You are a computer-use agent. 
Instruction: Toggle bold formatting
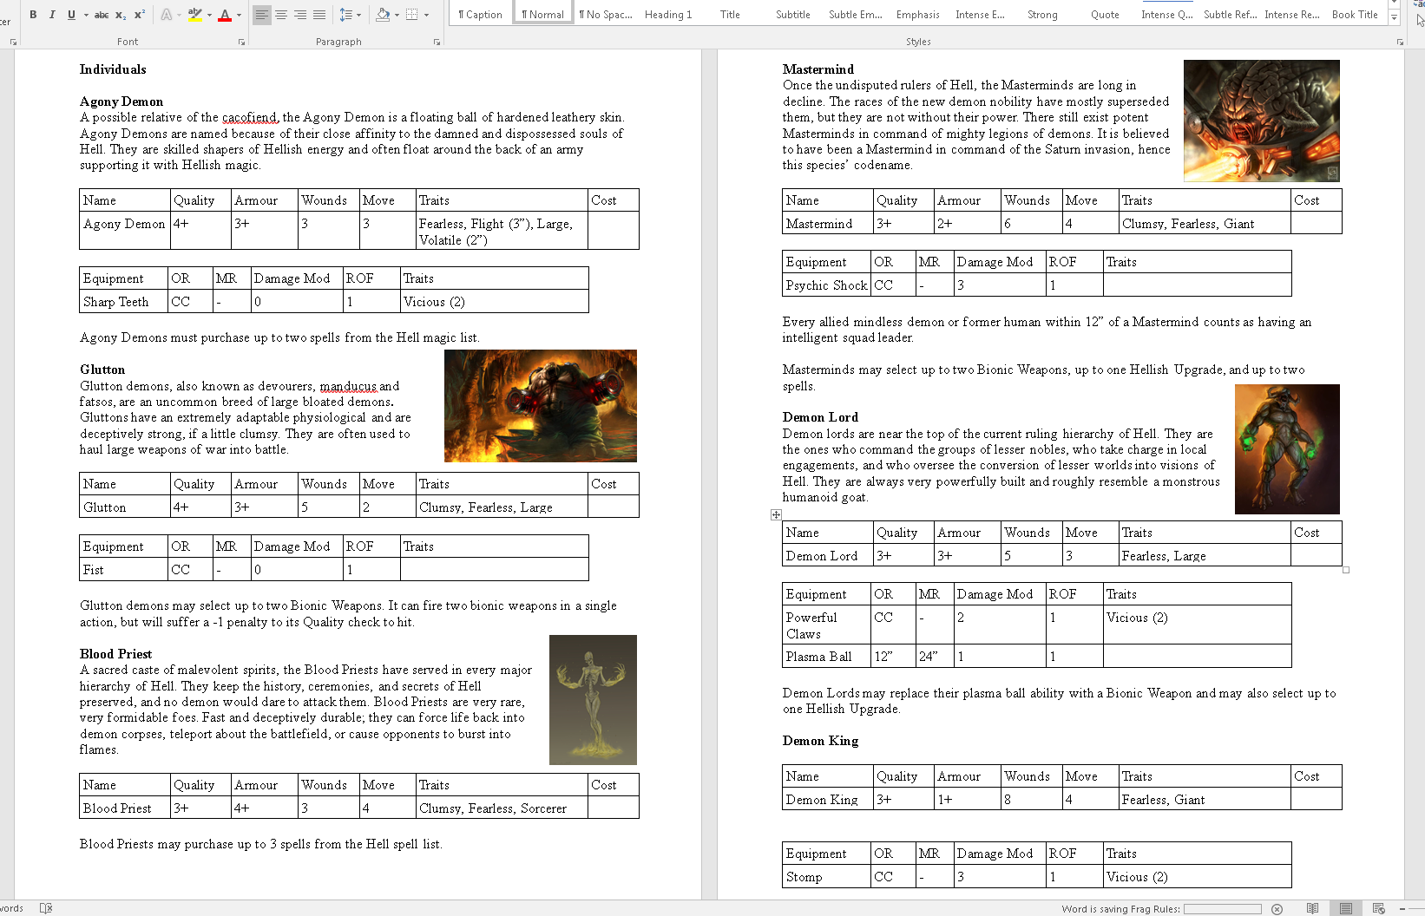point(33,15)
